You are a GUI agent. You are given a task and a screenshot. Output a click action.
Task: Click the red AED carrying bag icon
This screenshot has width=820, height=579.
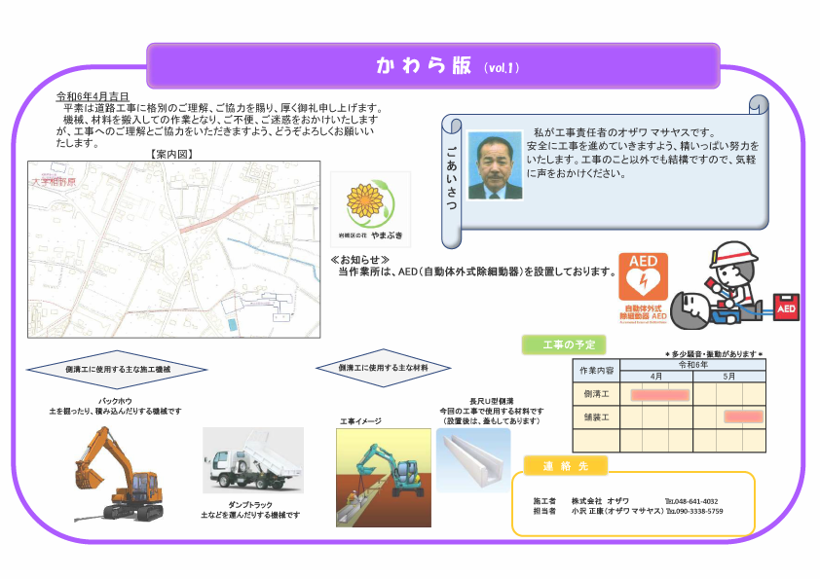click(785, 309)
